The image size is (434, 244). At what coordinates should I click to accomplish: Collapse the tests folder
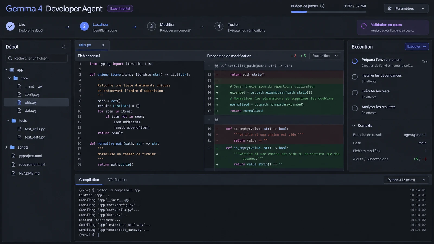tap(8, 121)
